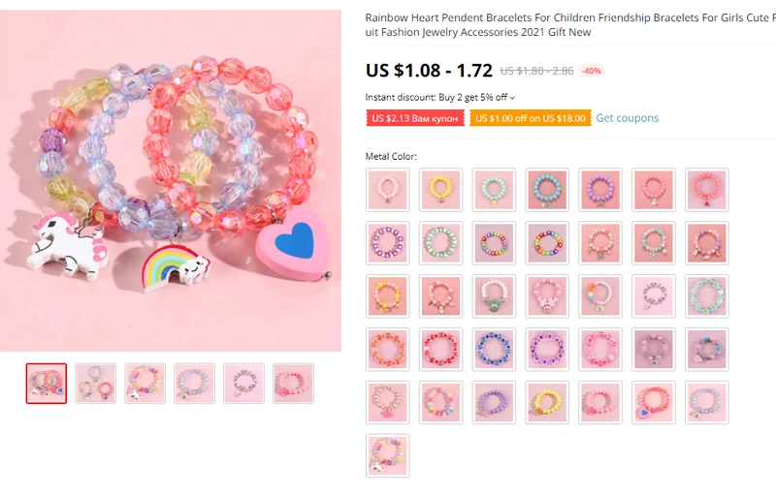Open the clear bracelet thumbnail on light background
This screenshot has width=776, height=496.
tap(244, 384)
